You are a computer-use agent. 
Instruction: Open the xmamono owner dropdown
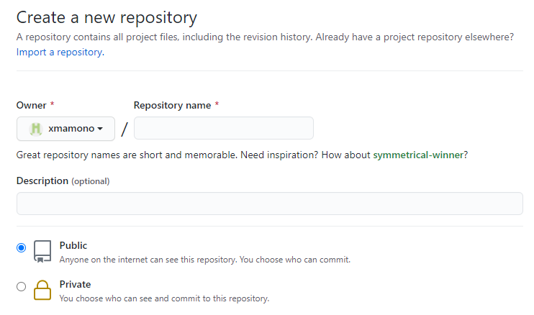(65, 129)
